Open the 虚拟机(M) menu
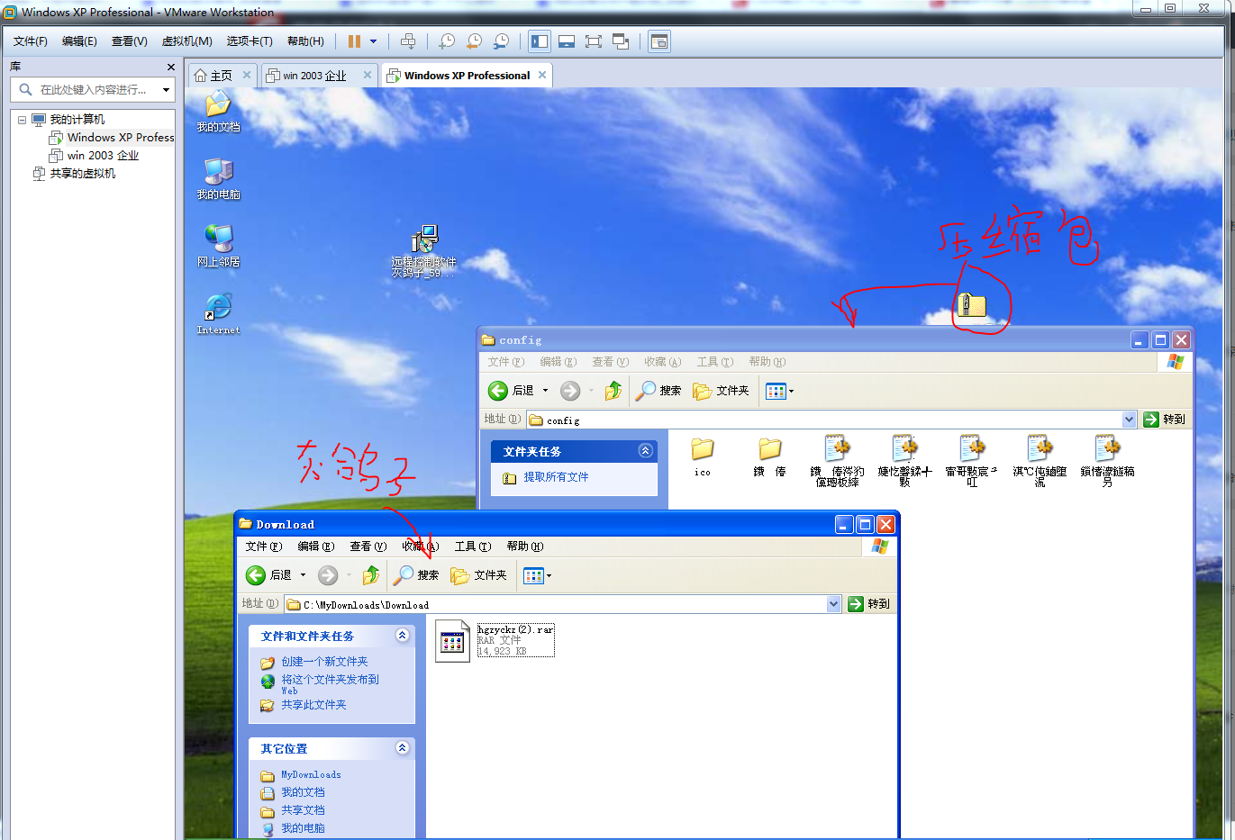 (186, 41)
